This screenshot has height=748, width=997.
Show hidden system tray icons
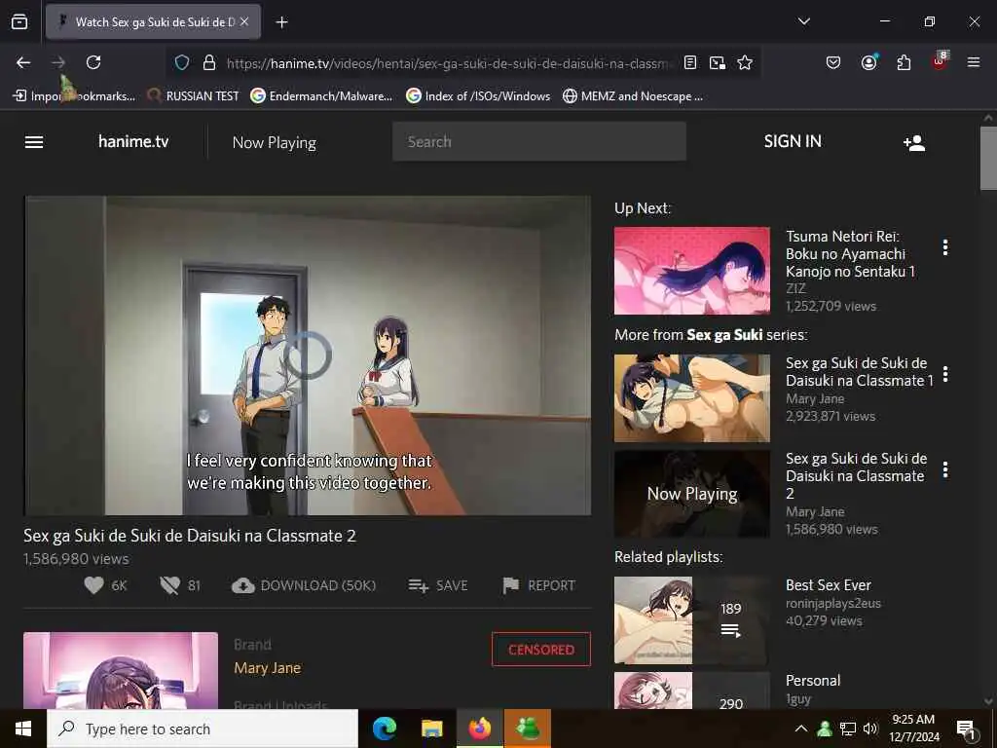click(801, 729)
